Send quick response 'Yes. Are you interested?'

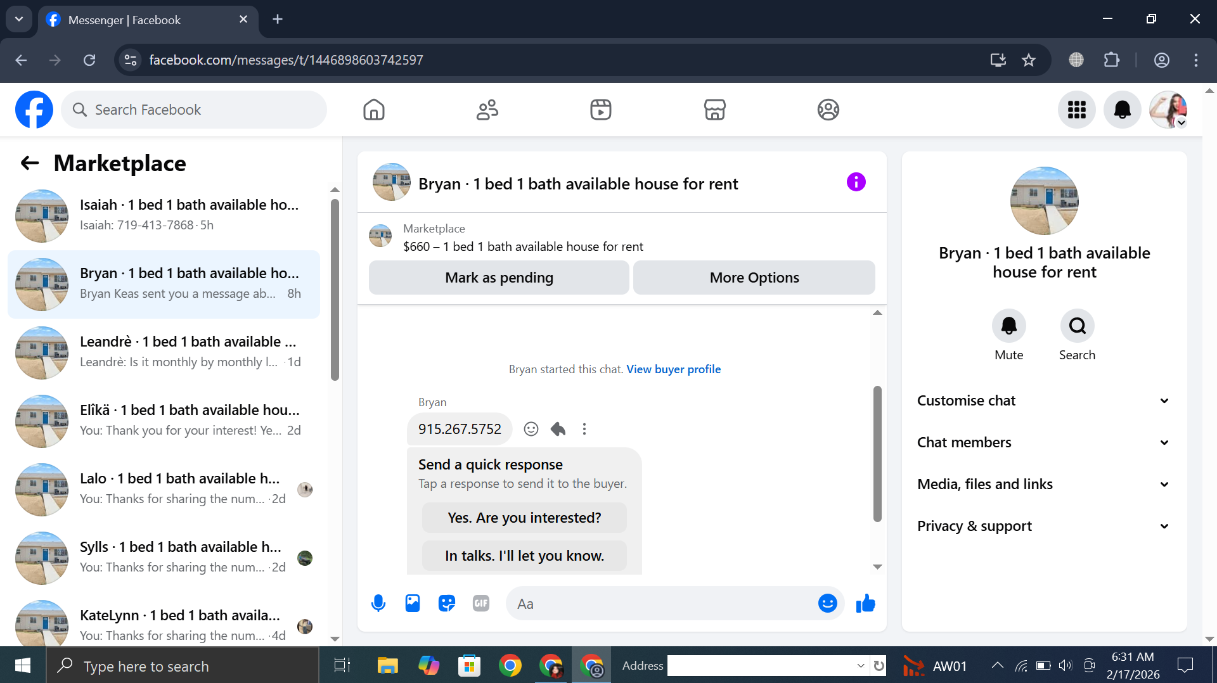pyautogui.click(x=524, y=518)
